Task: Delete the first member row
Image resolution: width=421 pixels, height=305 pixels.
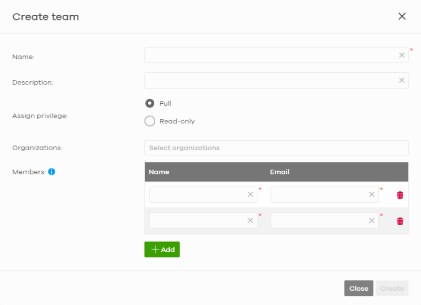Action: pos(400,195)
